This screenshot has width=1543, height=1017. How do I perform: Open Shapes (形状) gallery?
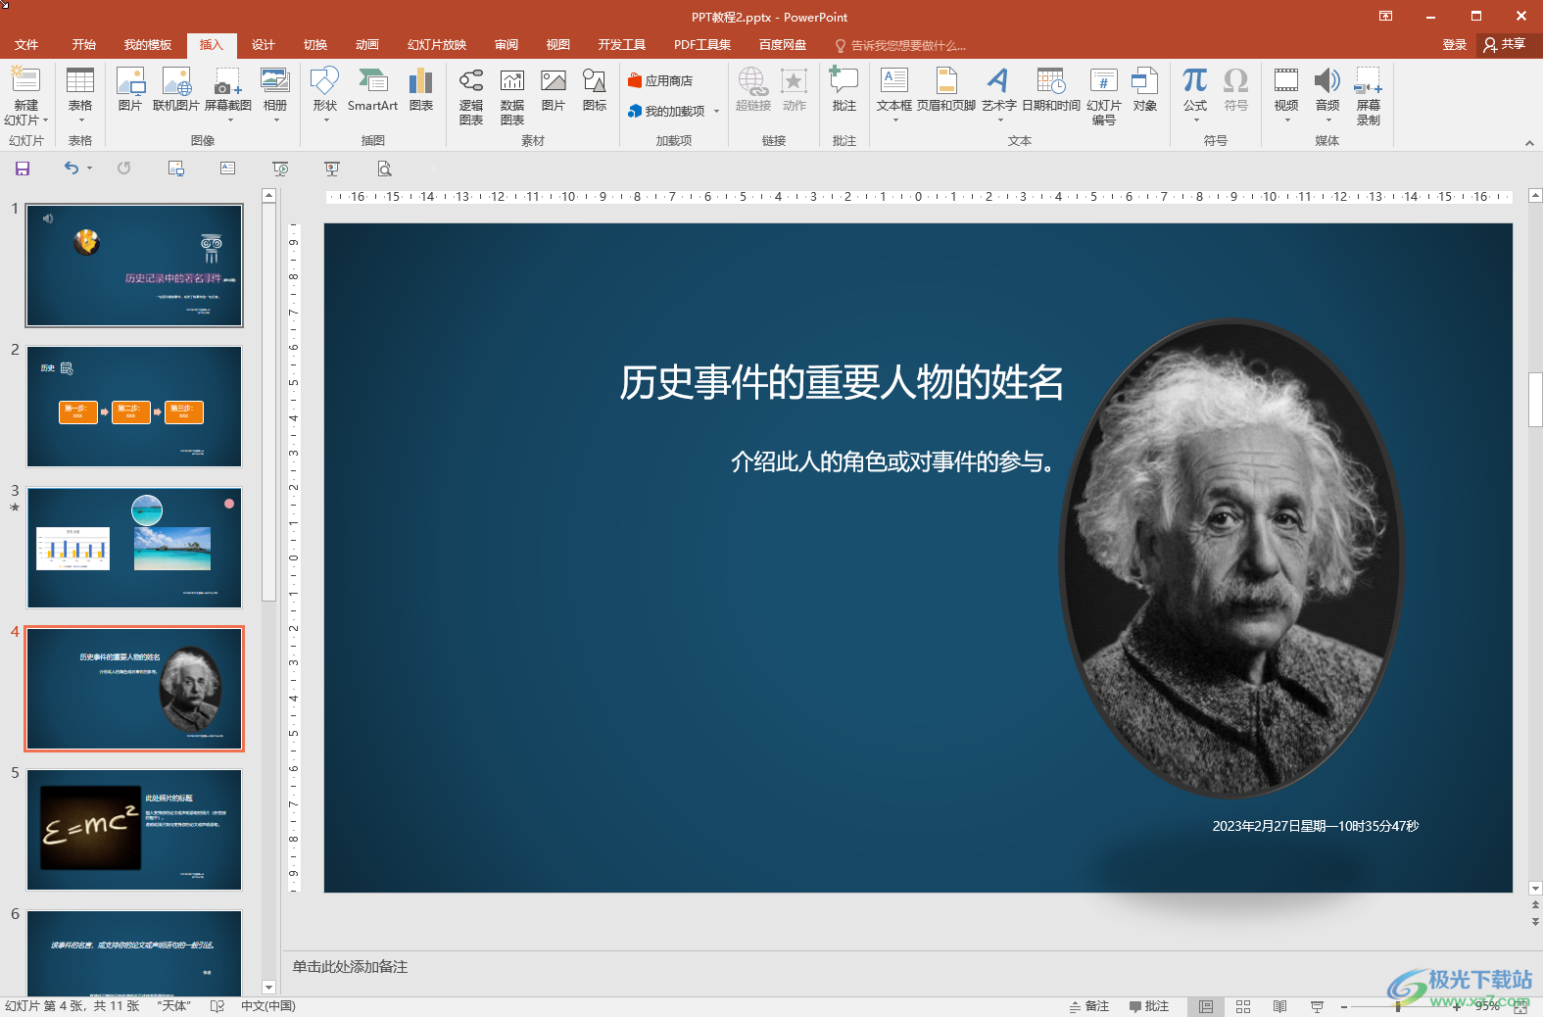point(324,95)
